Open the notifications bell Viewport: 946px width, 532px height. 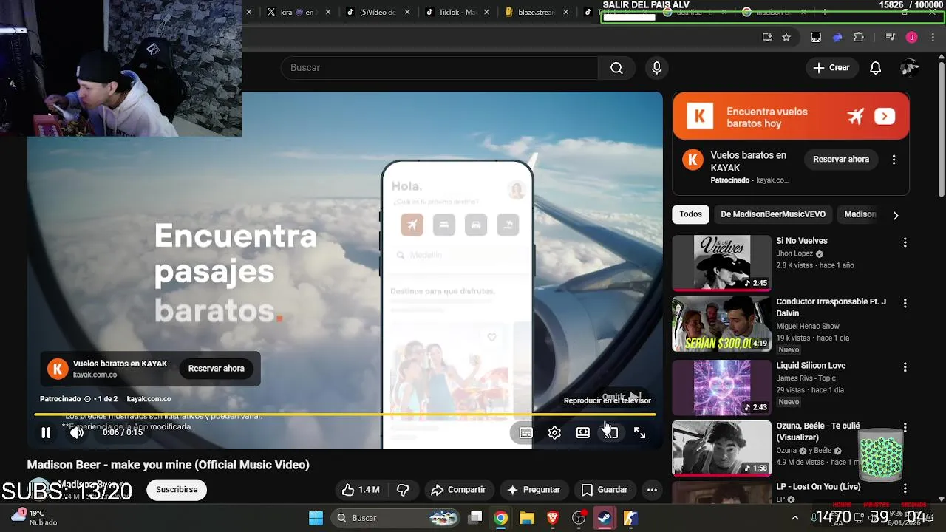875,68
